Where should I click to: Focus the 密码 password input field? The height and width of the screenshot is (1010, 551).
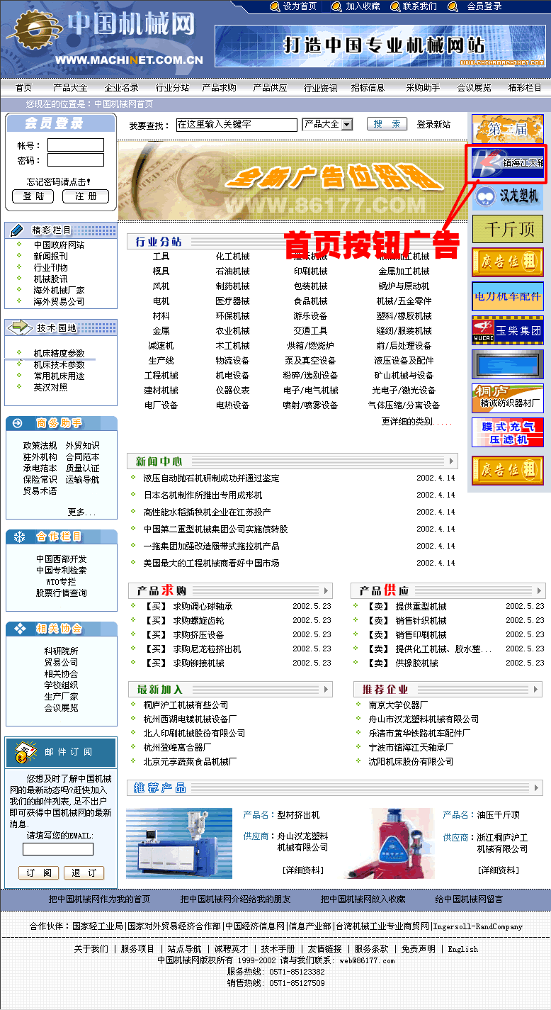[x=76, y=160]
